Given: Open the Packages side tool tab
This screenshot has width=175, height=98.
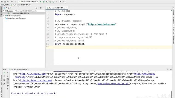Looking at the screenshot, I should [174, 11].
